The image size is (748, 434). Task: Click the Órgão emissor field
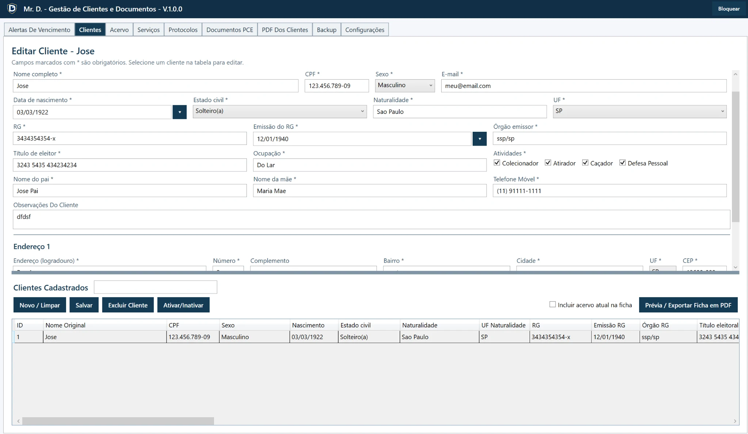click(610, 138)
